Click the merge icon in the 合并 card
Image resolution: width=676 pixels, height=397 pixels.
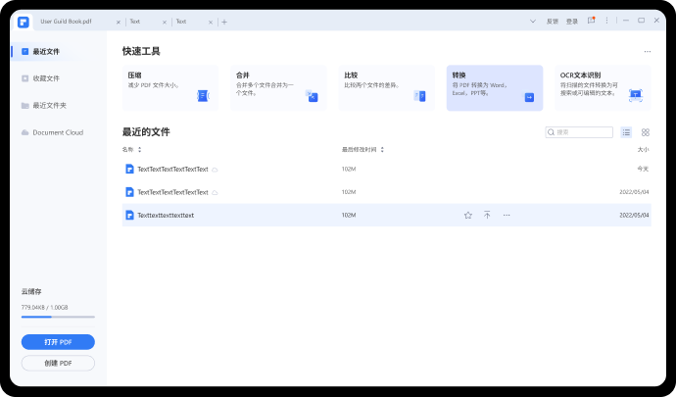point(312,96)
